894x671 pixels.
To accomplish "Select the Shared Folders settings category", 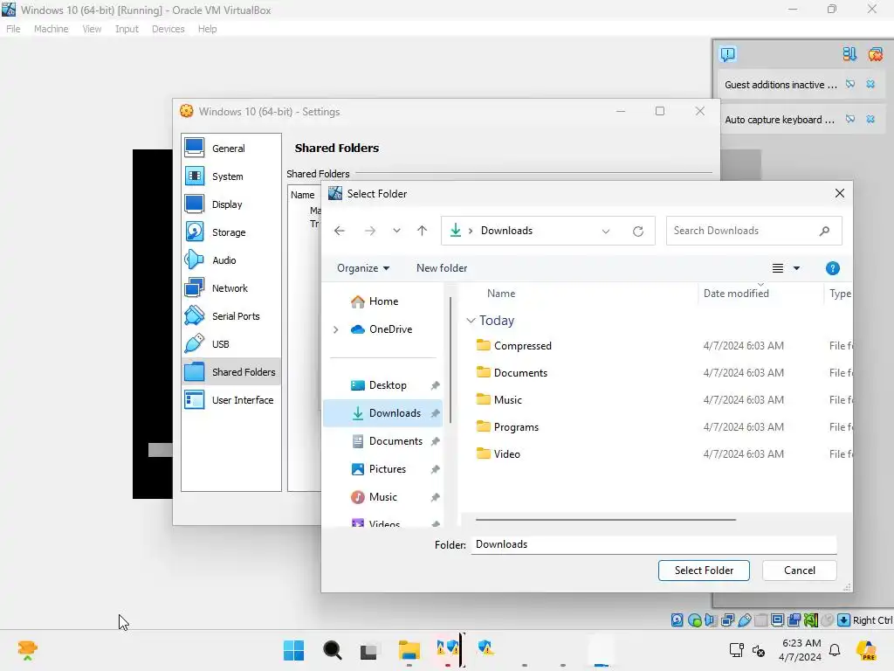I will [230, 372].
